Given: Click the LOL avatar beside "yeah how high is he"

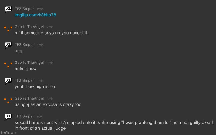Looking at the screenshot, I should point(8,81).
